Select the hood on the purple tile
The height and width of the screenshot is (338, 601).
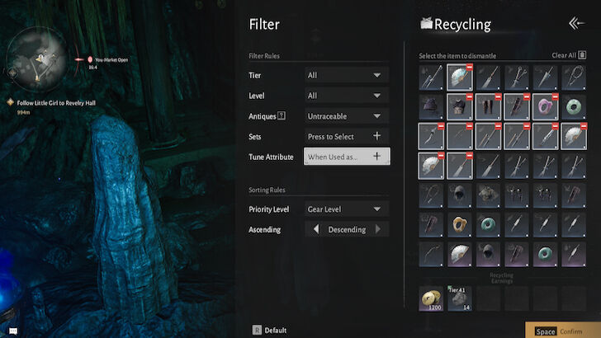488,254
